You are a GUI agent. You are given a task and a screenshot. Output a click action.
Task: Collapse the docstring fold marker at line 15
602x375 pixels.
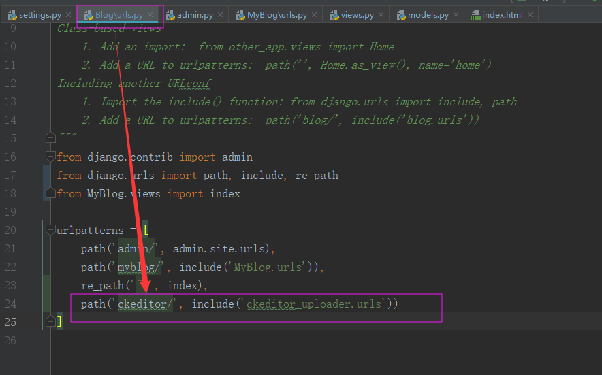(x=50, y=137)
